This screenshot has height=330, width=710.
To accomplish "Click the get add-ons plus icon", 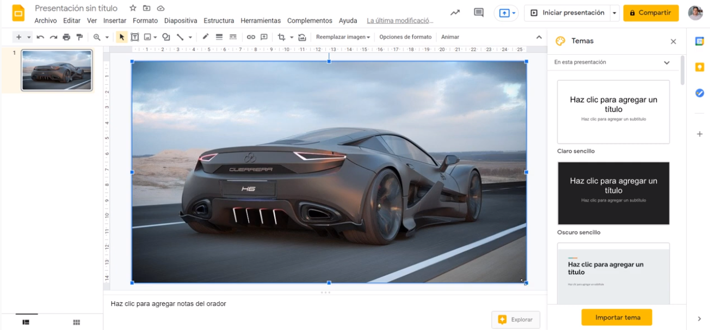I will pos(700,134).
